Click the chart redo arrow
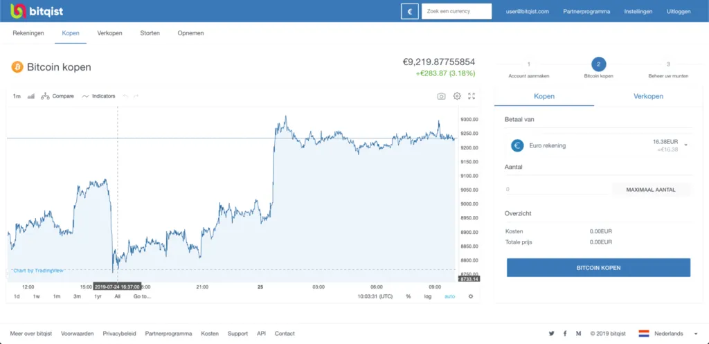709x344 pixels. 136,96
